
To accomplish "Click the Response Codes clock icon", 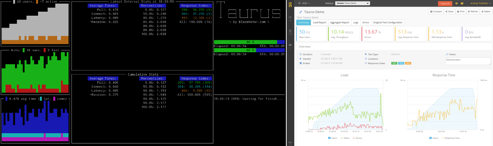I will (x=366, y=63).
